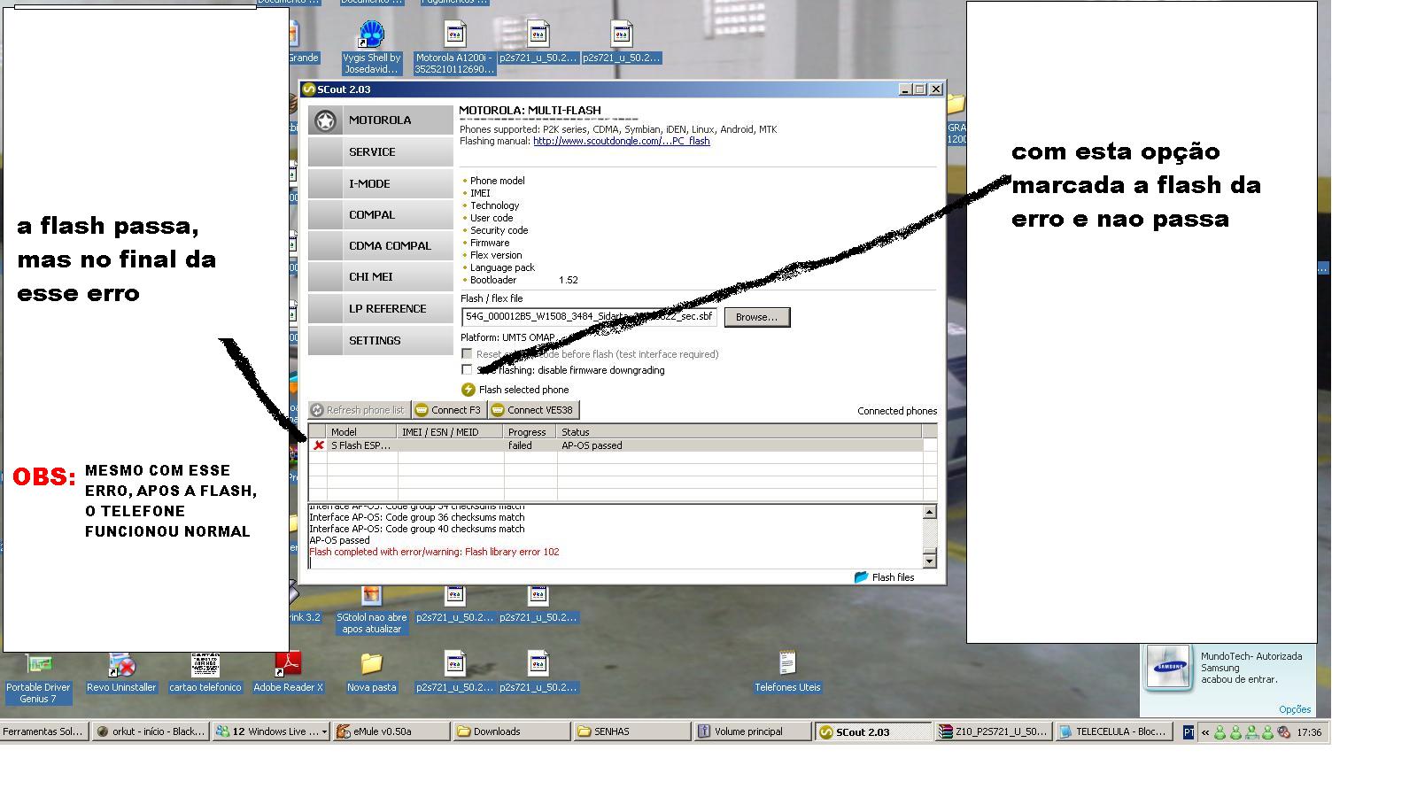This screenshot has height=797, width=1417.
Task: Toggle Reset security code before flash checkbox
Action: pyautogui.click(x=467, y=354)
